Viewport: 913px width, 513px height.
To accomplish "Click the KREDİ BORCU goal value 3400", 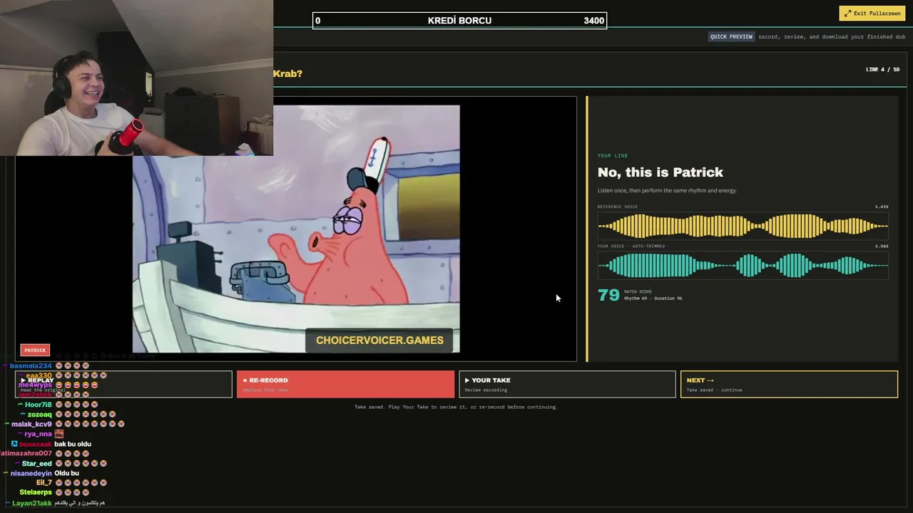I will [x=594, y=21].
